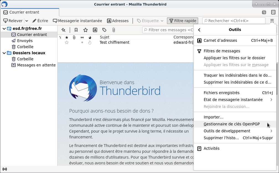Collapse the Dossiers locaux tree
279x173 pixels.
tap(4, 53)
